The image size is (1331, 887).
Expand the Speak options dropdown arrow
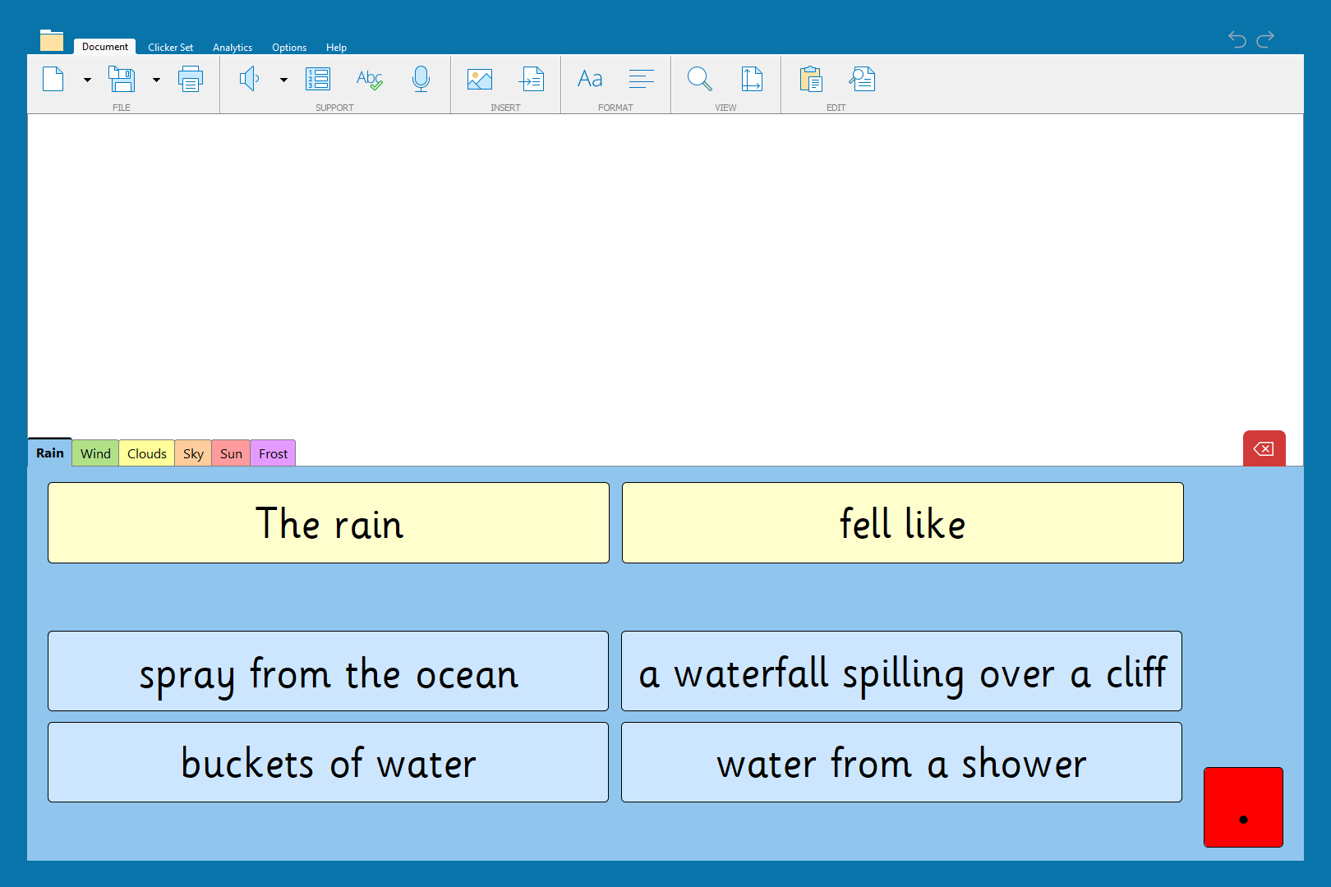click(283, 80)
